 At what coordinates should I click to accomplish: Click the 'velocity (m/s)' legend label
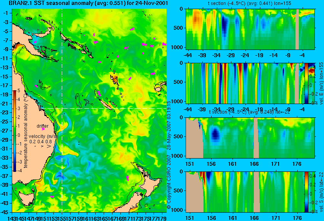(43, 136)
